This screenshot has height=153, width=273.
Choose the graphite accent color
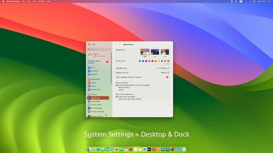[x=165, y=61]
